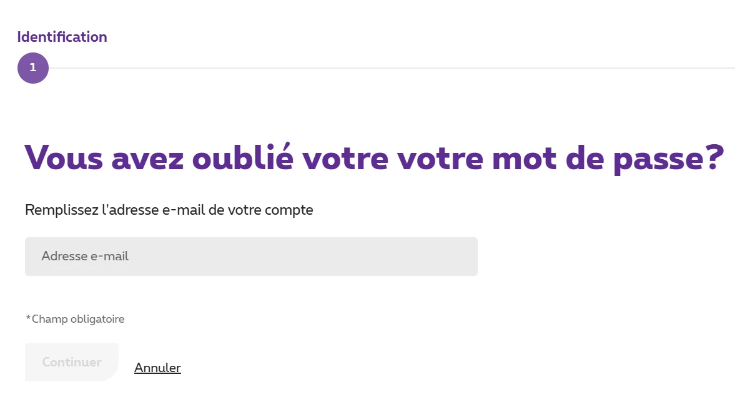Image resolution: width=735 pixels, height=407 pixels.
Task: Click the forgotten password heading
Action: (x=374, y=157)
